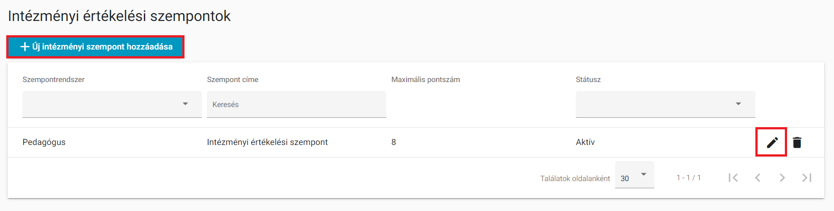
Task: Select the Aktív status cell
Action: point(585,142)
